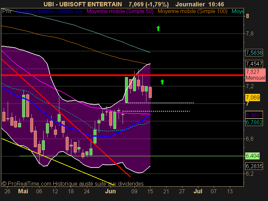Click the 7,4547 white price label
Image resolution: width=268 pixels, height=201 pixels.
coord(254,64)
